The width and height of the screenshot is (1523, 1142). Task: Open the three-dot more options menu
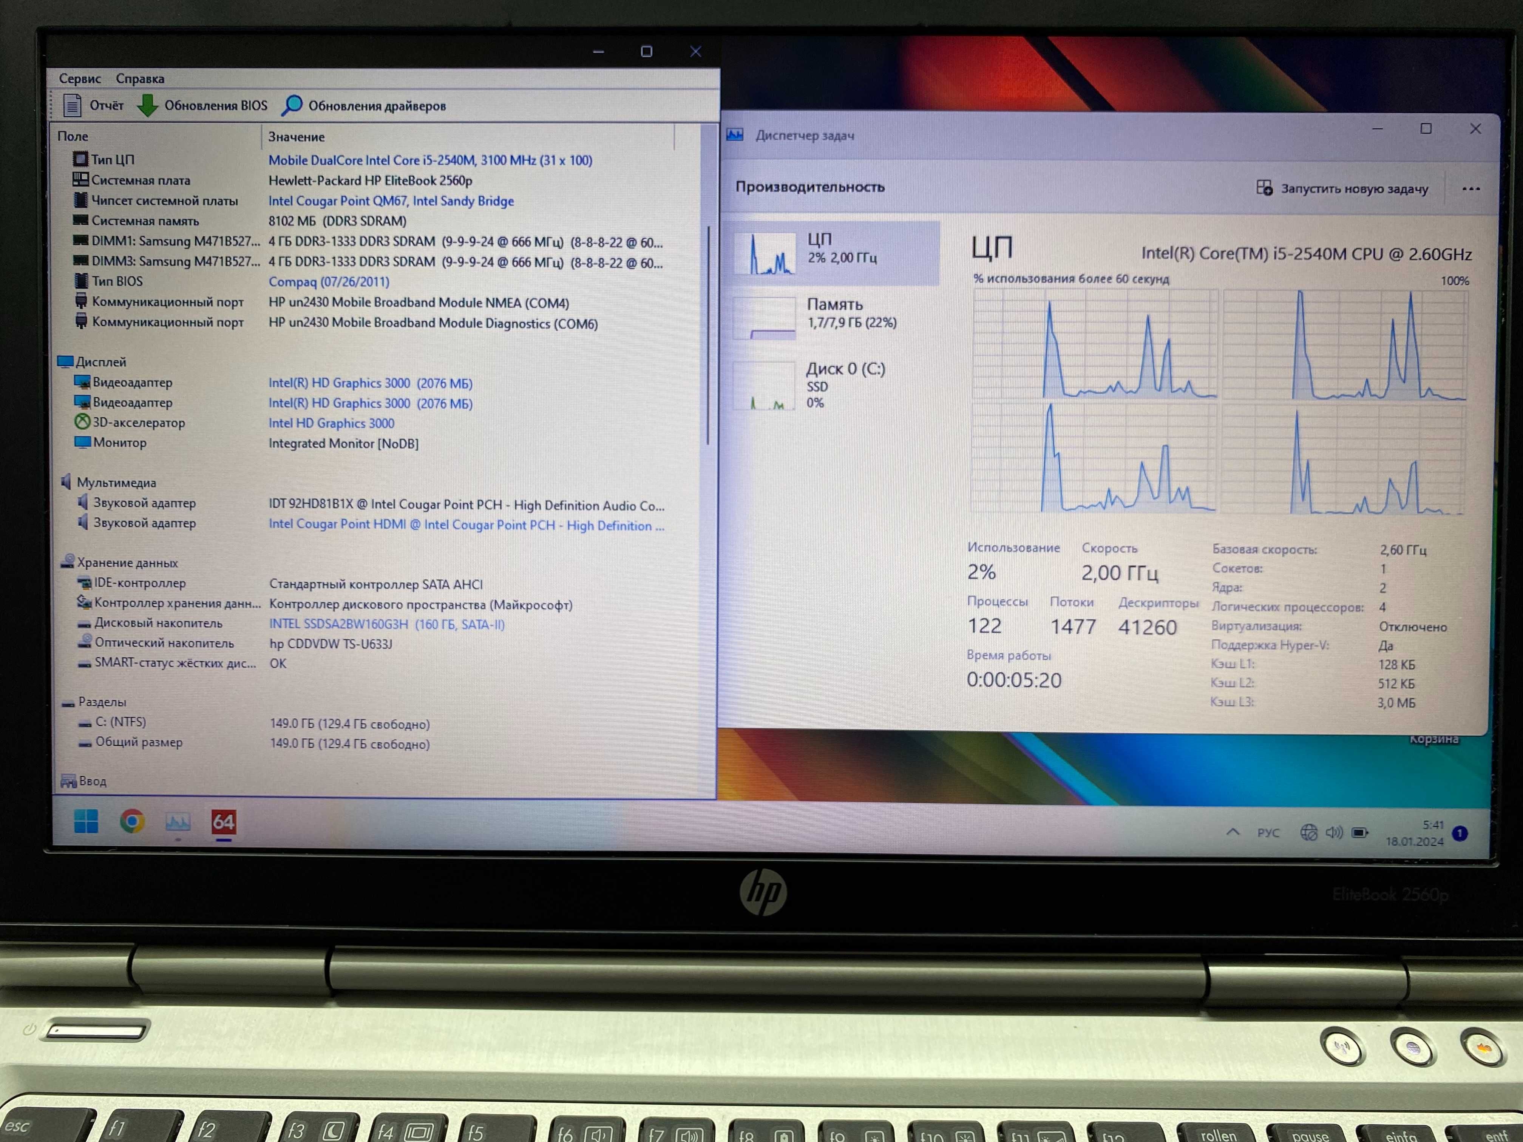click(x=1470, y=188)
